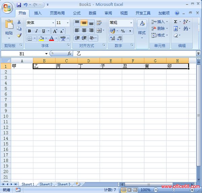The image size is (202, 193).
Task: Expand the formula bar
Action: pyautogui.click(x=198, y=53)
